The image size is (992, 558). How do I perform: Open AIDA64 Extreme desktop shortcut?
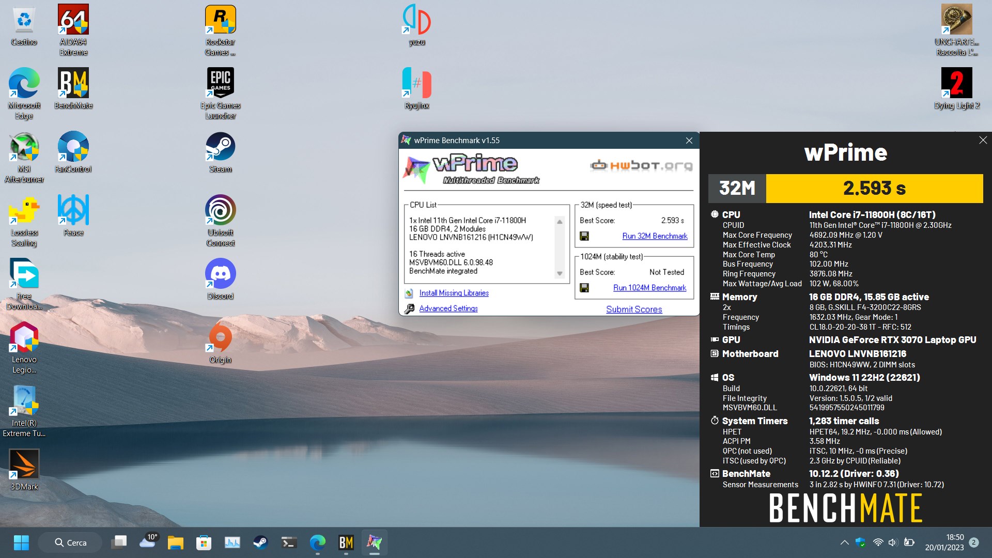click(73, 30)
